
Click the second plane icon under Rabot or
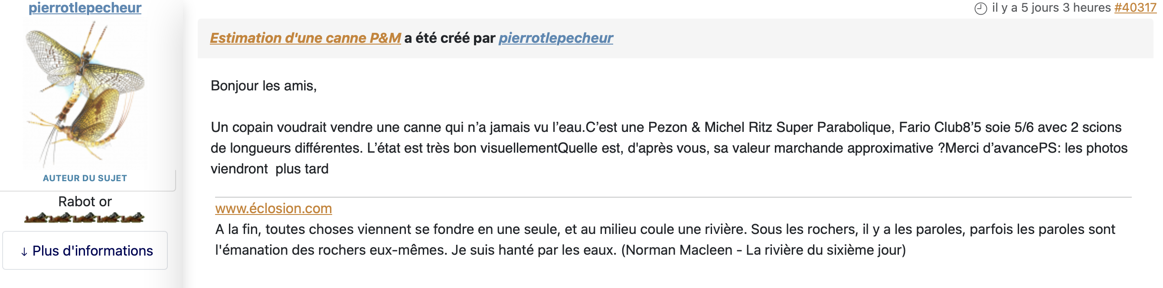(x=61, y=218)
